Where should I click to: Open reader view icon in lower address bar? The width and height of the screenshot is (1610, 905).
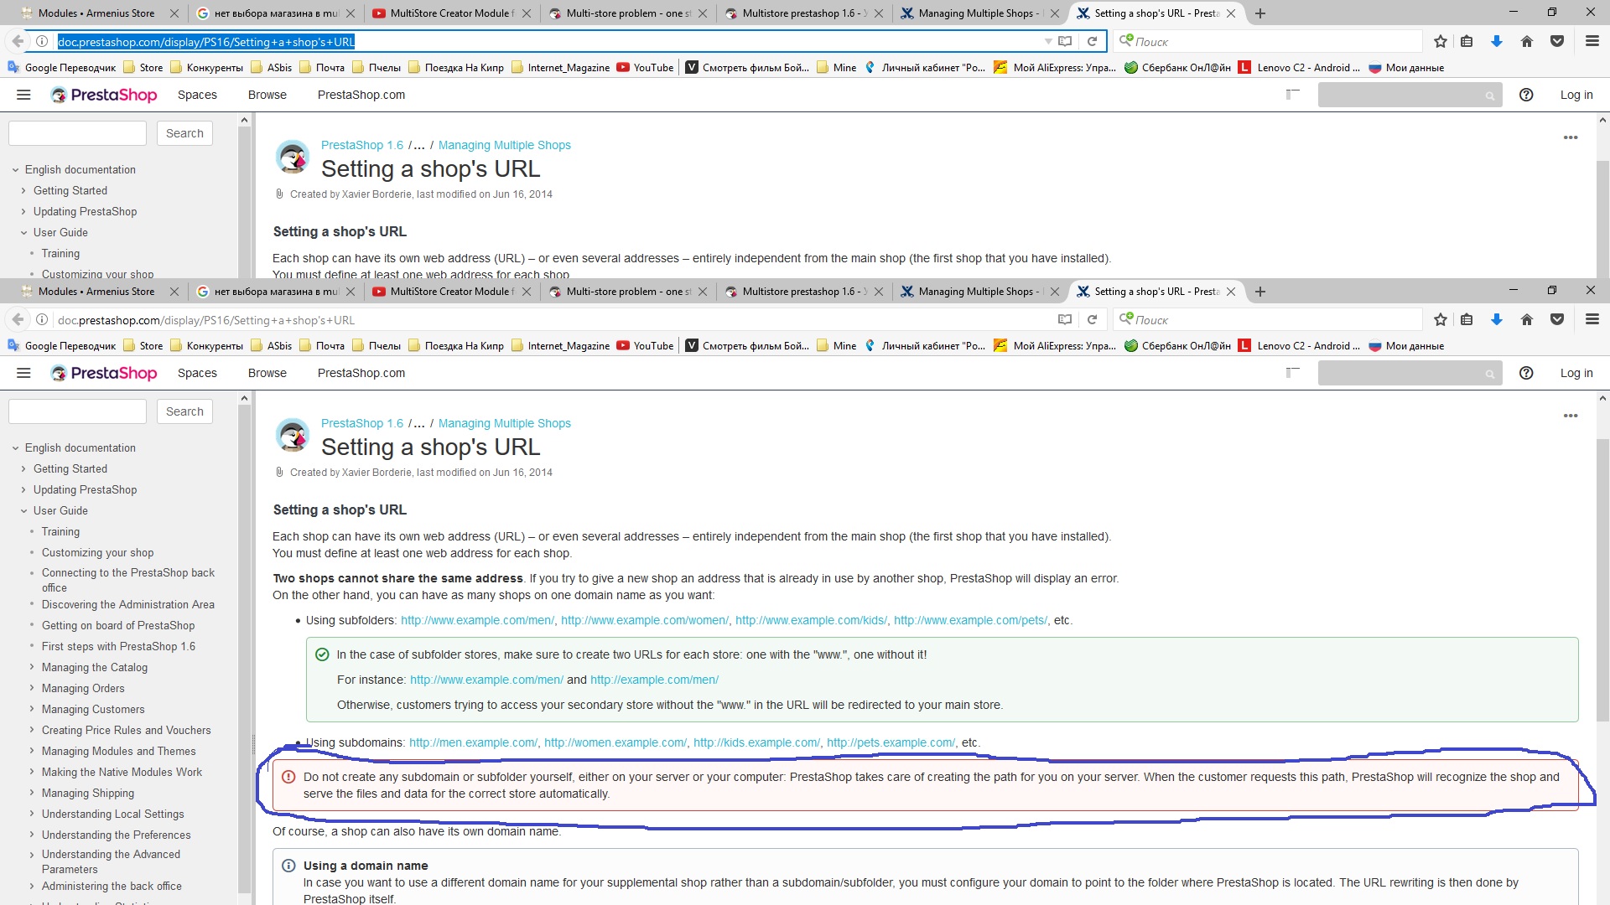pos(1064,319)
